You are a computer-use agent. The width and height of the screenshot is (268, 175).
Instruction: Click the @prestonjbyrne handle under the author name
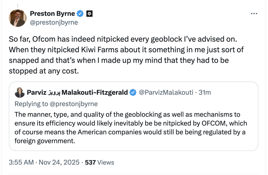click(x=54, y=22)
